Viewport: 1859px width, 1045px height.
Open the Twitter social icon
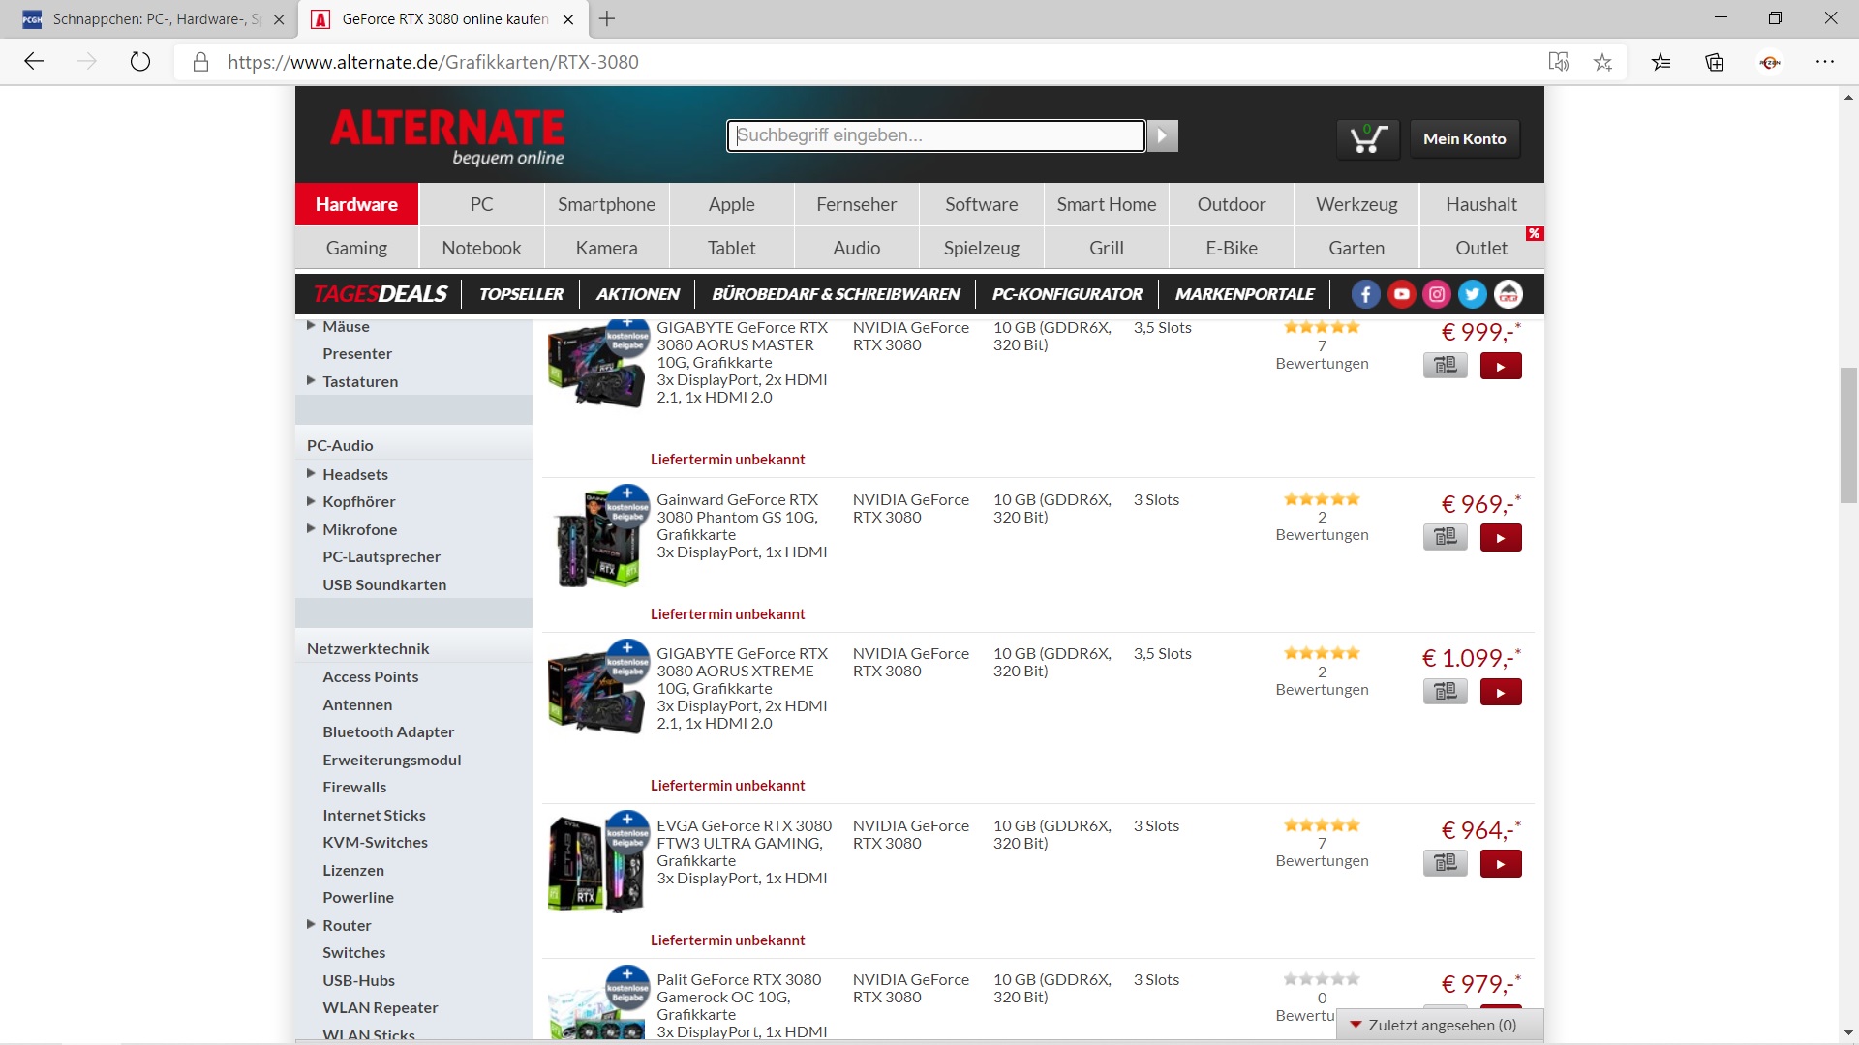pyautogui.click(x=1473, y=294)
